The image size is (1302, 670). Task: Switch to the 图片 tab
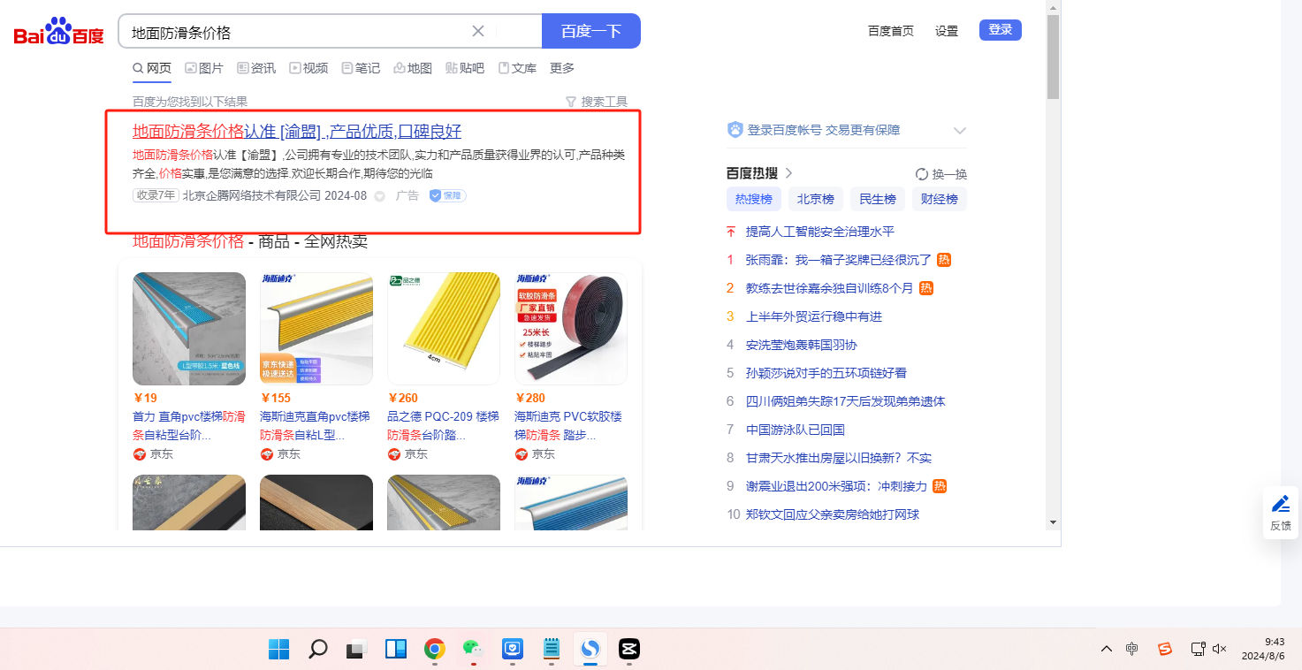204,68
